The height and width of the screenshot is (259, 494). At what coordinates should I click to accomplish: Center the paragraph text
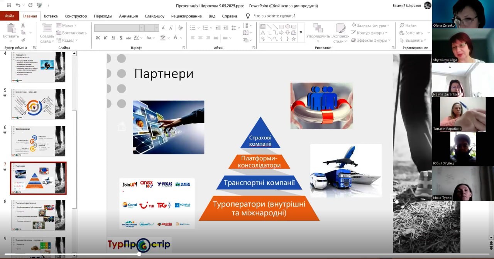[200, 38]
